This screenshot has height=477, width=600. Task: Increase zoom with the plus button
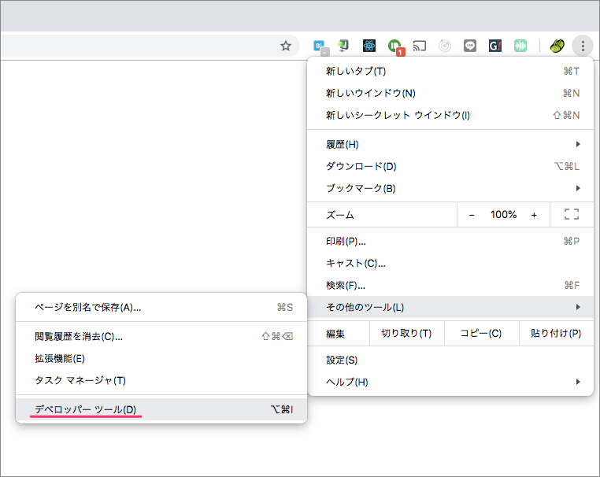click(x=534, y=215)
